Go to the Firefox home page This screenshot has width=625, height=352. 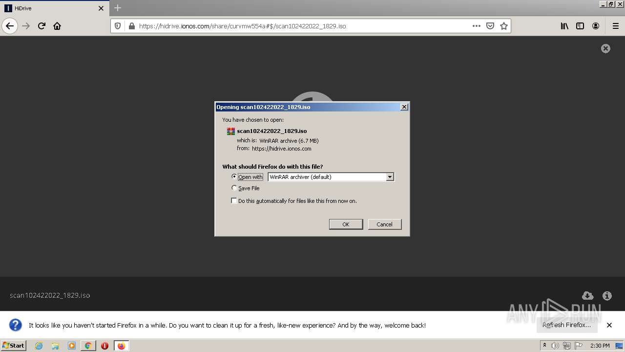[x=57, y=26]
